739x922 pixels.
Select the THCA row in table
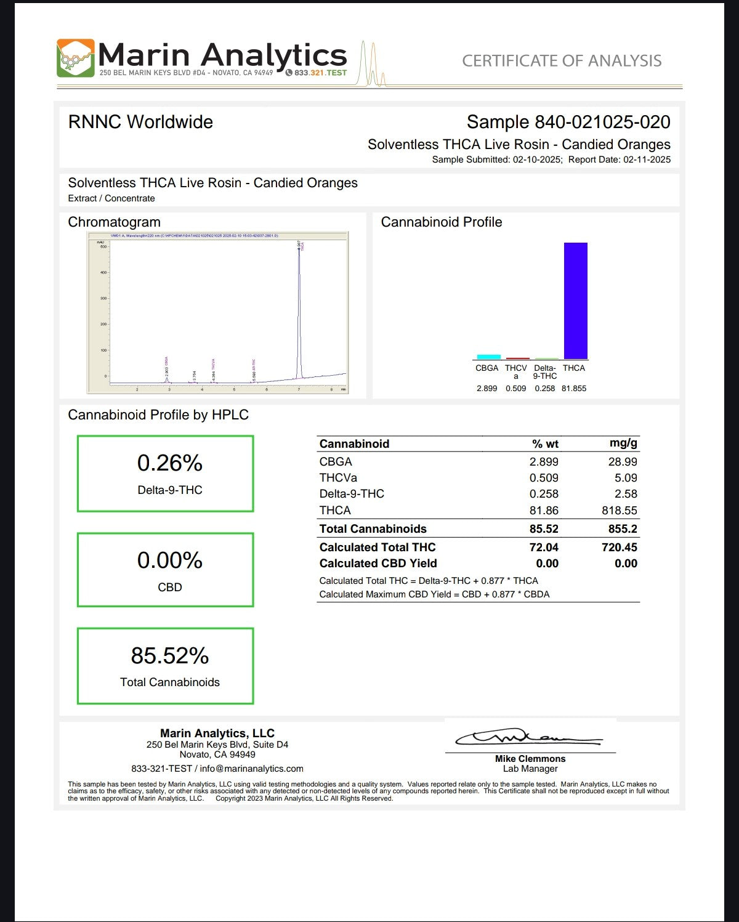[x=478, y=510]
